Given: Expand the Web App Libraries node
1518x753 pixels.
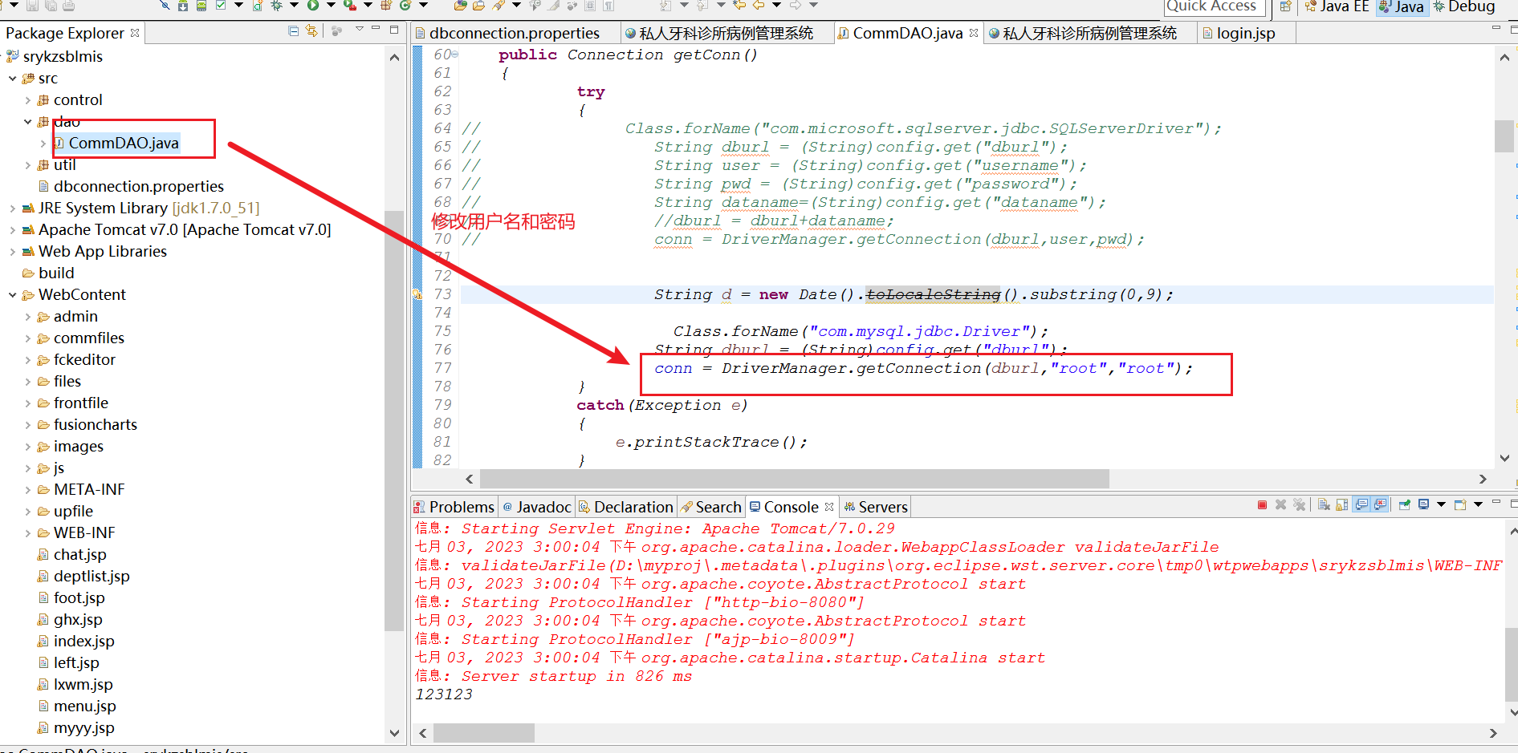Looking at the screenshot, I should coord(13,252).
